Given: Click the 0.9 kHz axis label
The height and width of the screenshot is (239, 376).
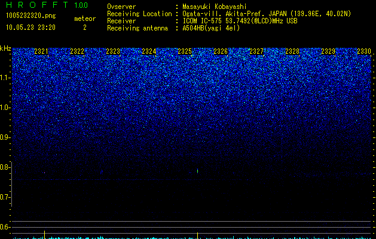Looking at the screenshot, I should click(5, 137).
